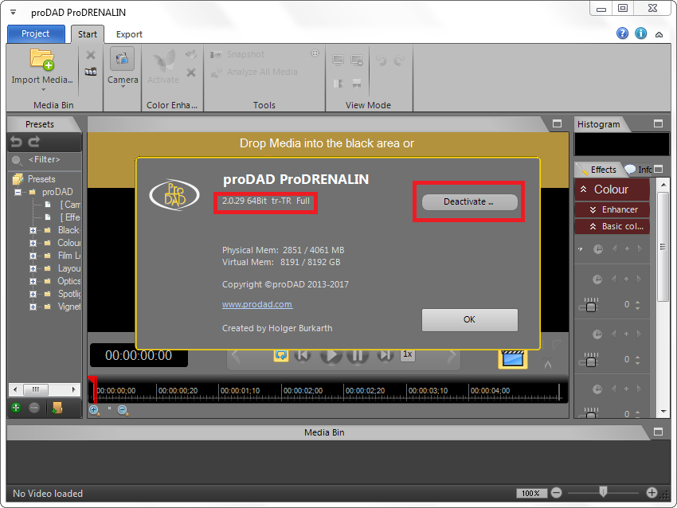The height and width of the screenshot is (508, 677).
Task: Maximize the preview panel
Action: (557, 124)
